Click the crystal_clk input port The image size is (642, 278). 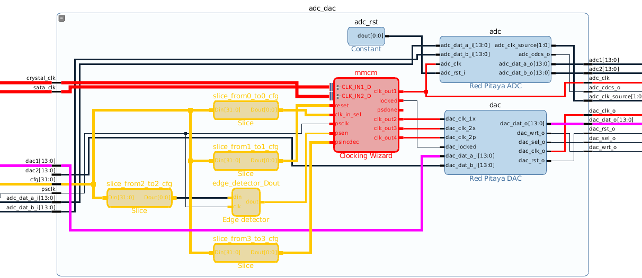[x=41, y=78]
